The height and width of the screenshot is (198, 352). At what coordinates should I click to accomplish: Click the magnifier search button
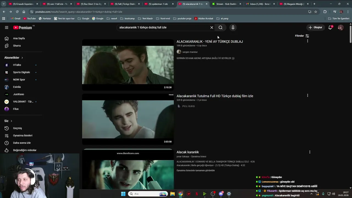[x=221, y=28]
